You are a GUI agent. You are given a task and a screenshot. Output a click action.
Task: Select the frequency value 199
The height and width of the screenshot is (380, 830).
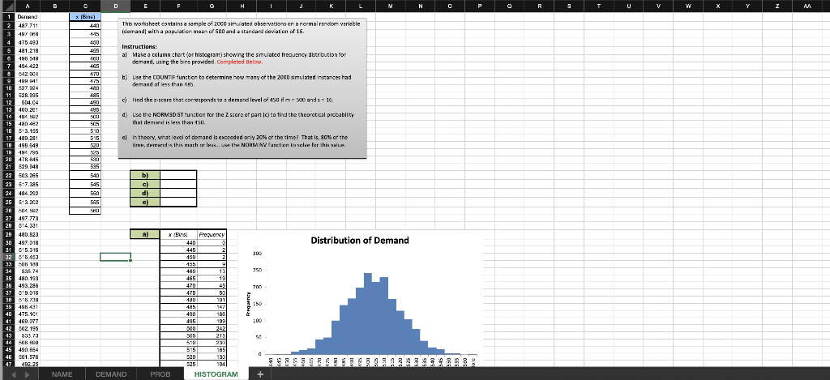212,321
